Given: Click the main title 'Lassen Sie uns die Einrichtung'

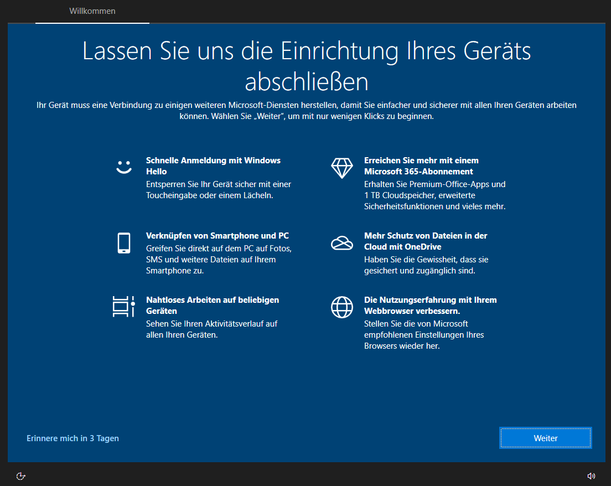Looking at the screenshot, I should 306,66.
